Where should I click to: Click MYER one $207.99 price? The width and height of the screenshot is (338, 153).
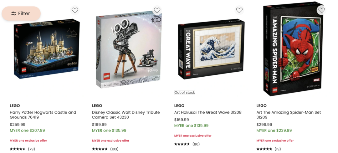click(27, 130)
